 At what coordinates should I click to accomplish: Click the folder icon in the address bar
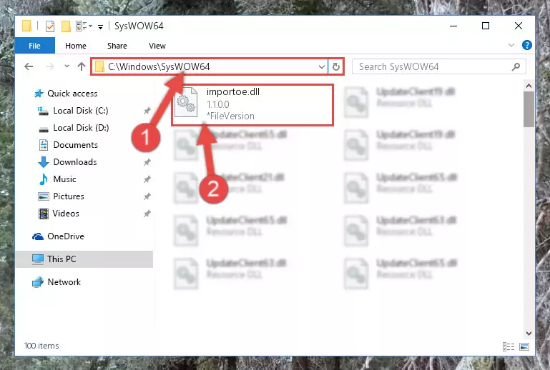(99, 66)
